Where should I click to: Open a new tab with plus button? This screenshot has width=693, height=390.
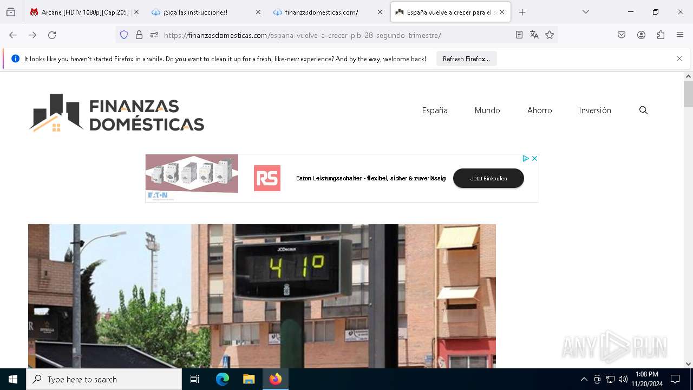(x=522, y=12)
